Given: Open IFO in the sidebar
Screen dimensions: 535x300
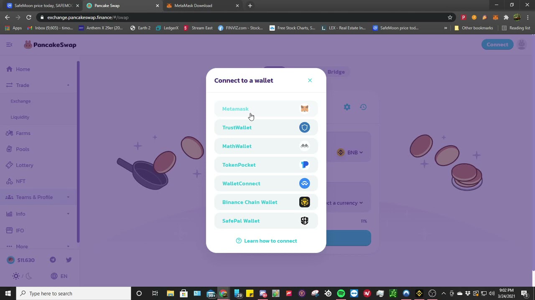Looking at the screenshot, I should pos(38,230).
